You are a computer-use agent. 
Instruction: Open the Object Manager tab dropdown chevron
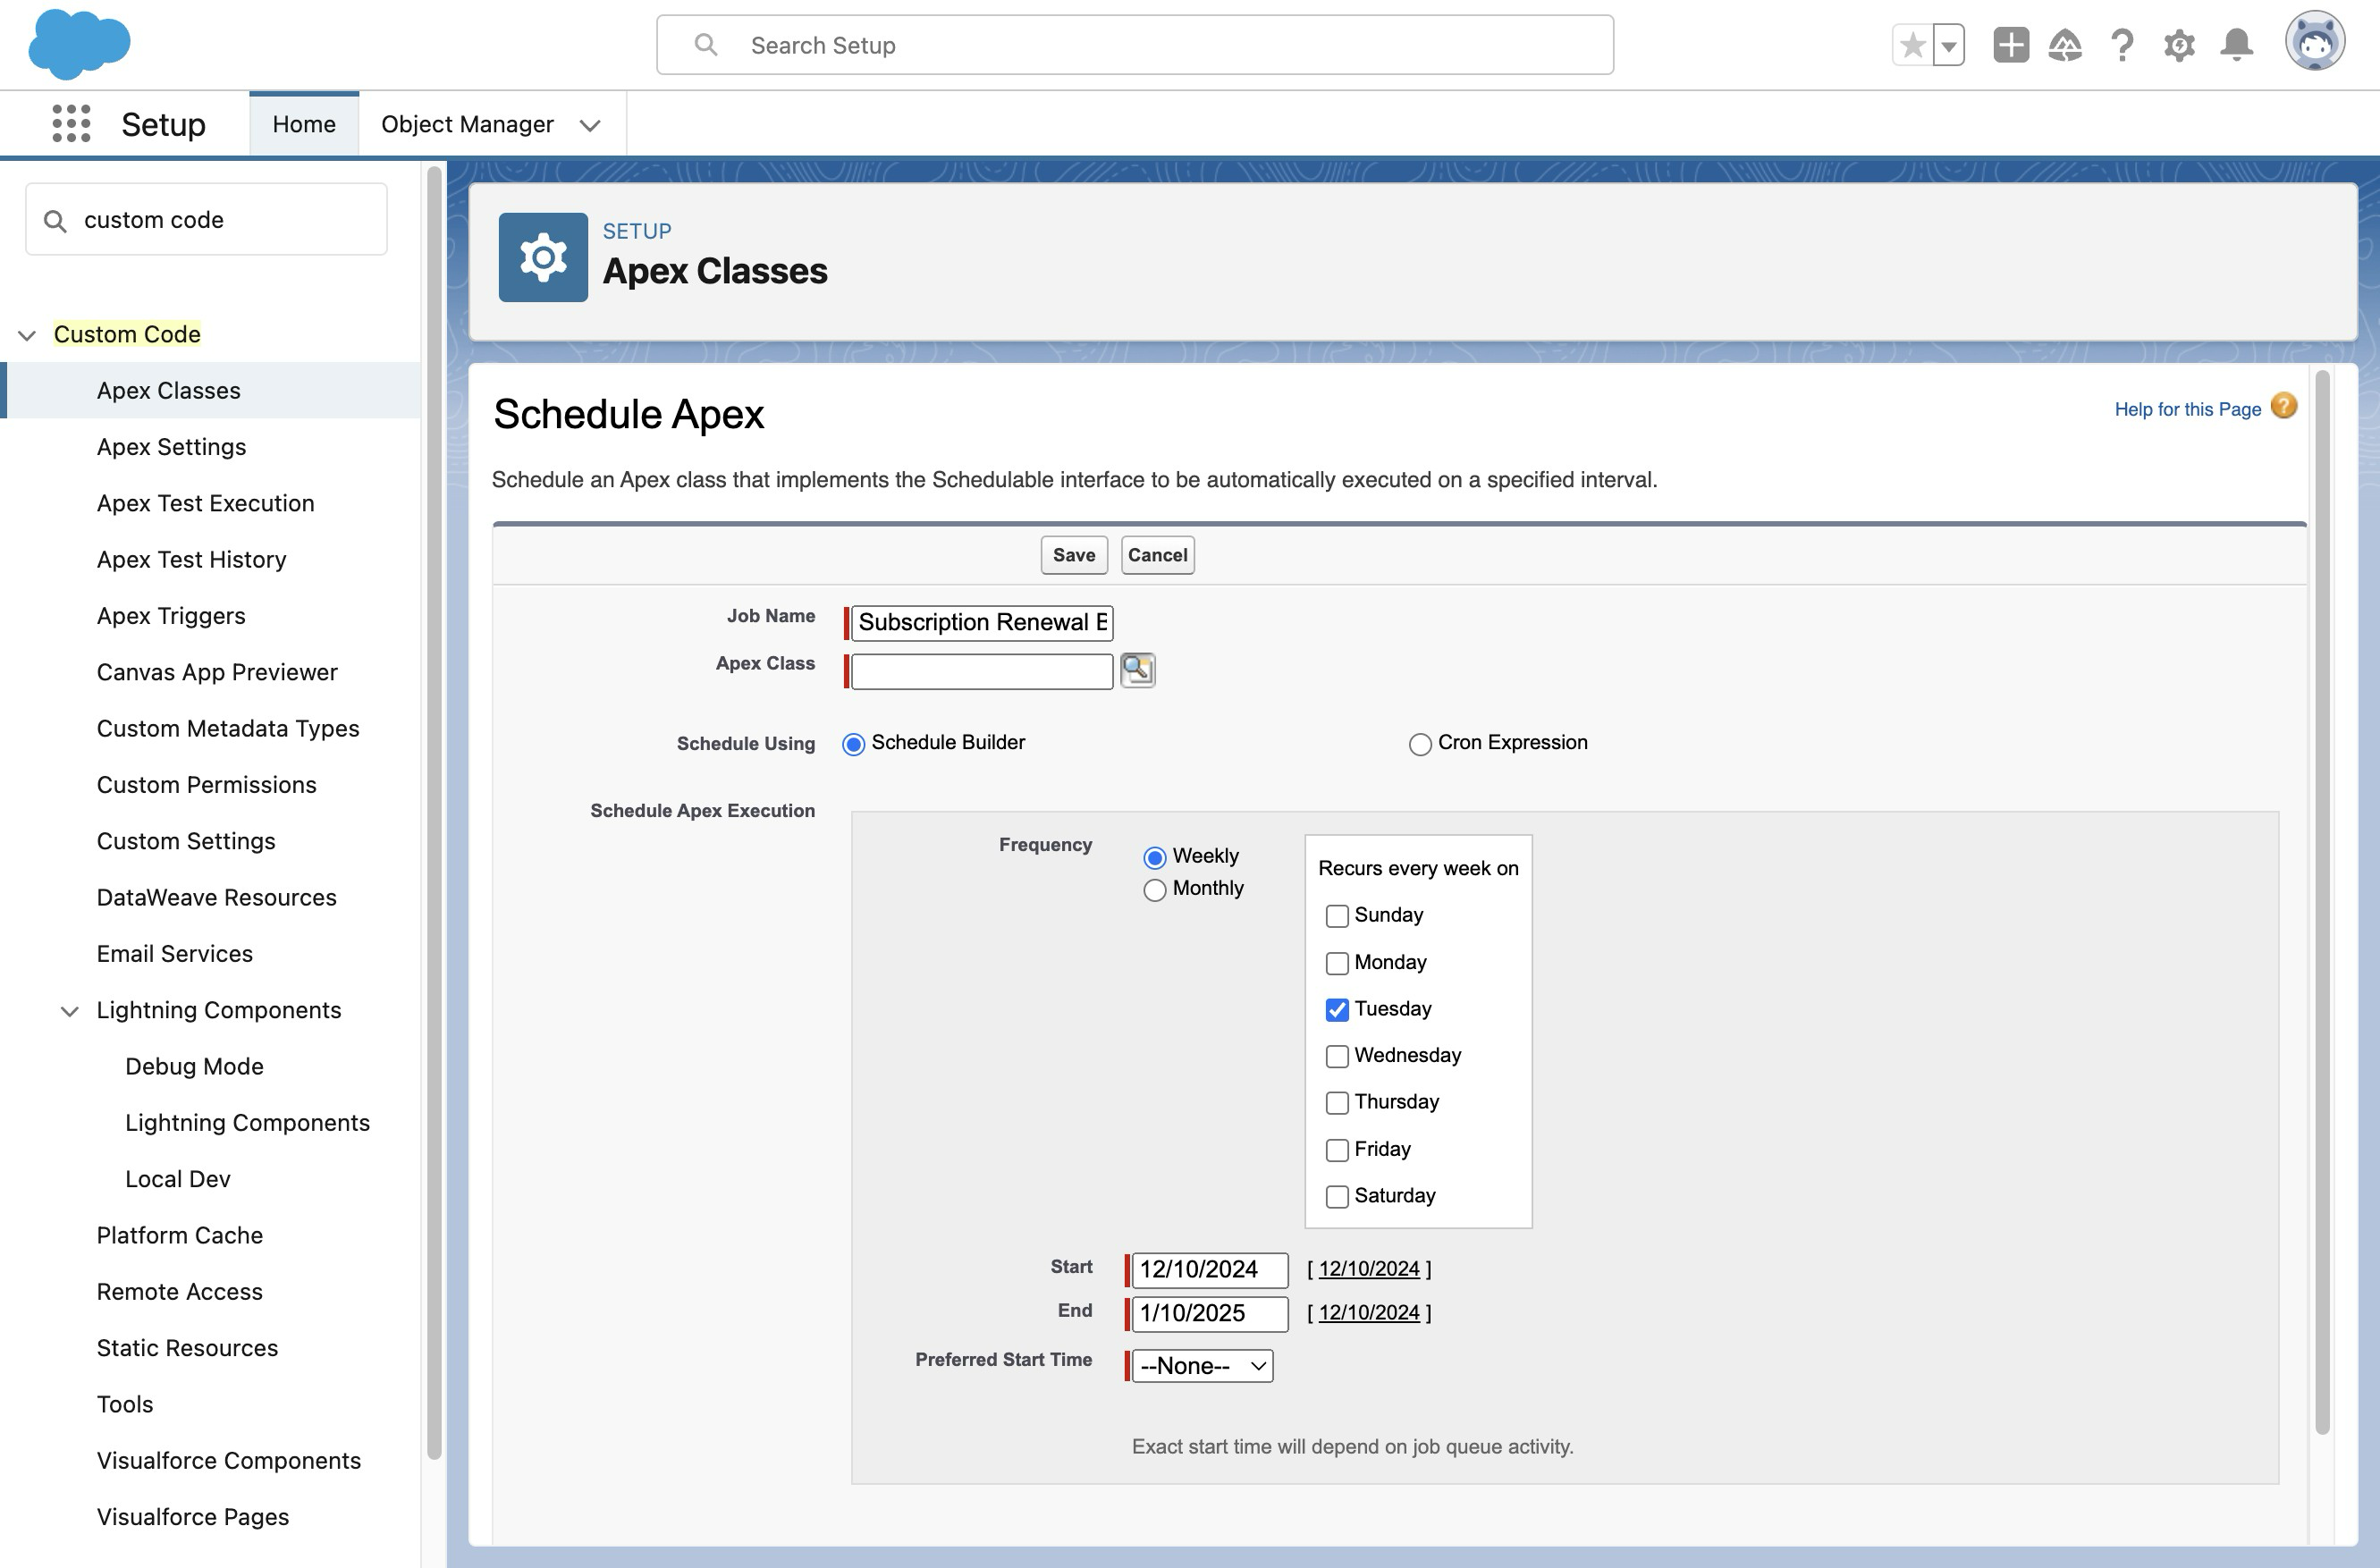(590, 125)
